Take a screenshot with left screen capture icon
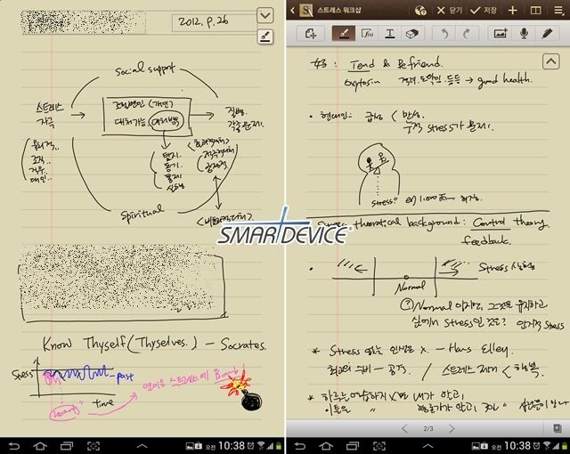Viewport: 570px width, 454px height. point(94,446)
